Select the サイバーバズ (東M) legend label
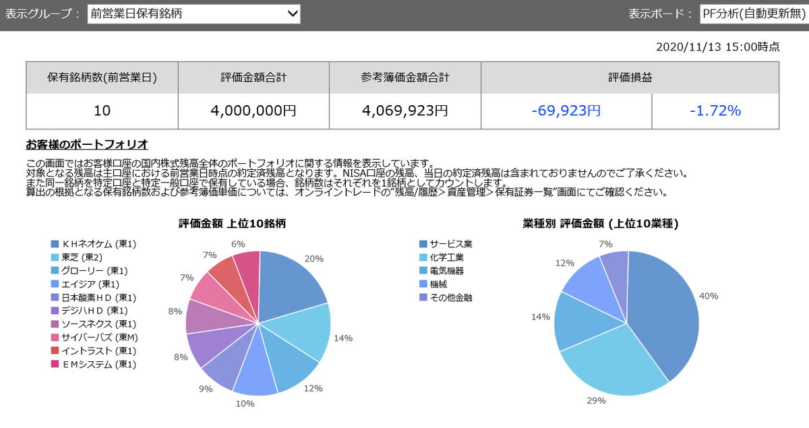Viewport: 809px width, 428px height. point(100,338)
